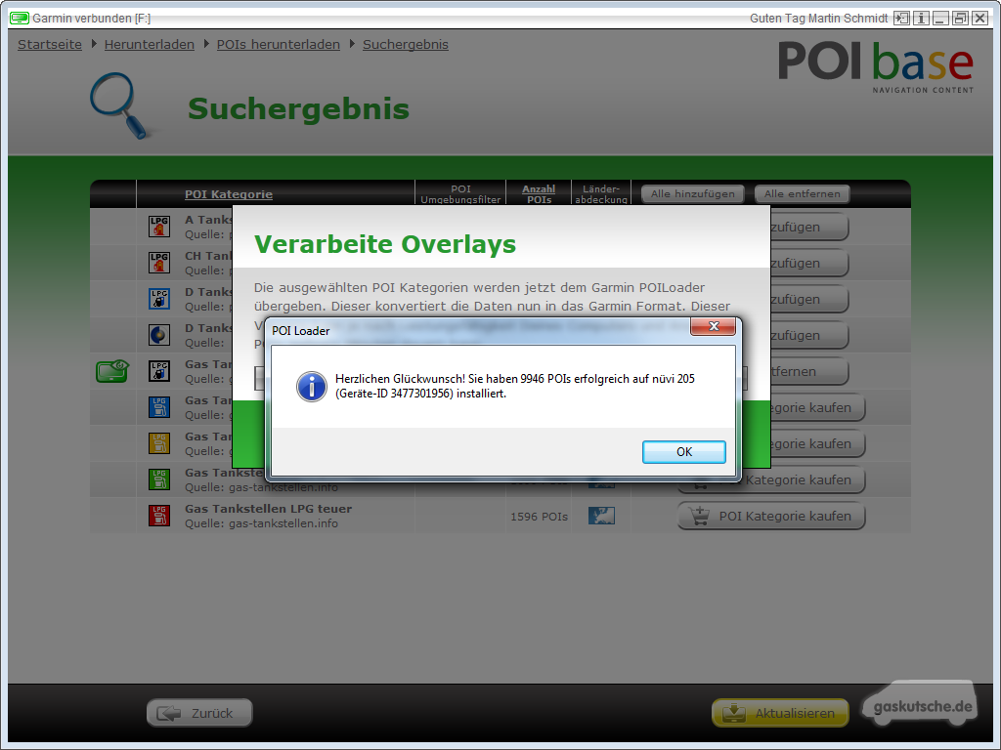This screenshot has height=750, width=1001.
Task: Sort by the POI Kategorie column header
Action: (229, 194)
